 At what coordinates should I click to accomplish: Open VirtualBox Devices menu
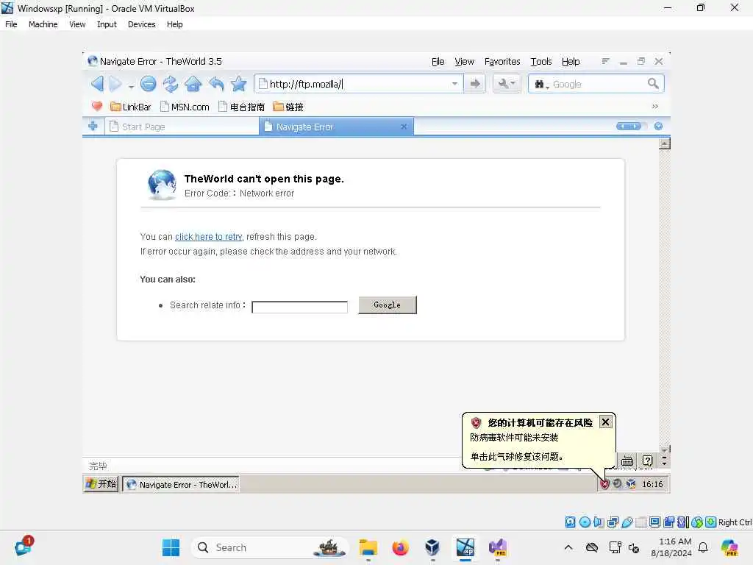pyautogui.click(x=141, y=24)
